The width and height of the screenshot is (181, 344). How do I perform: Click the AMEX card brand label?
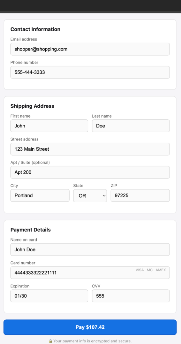[x=161, y=270]
